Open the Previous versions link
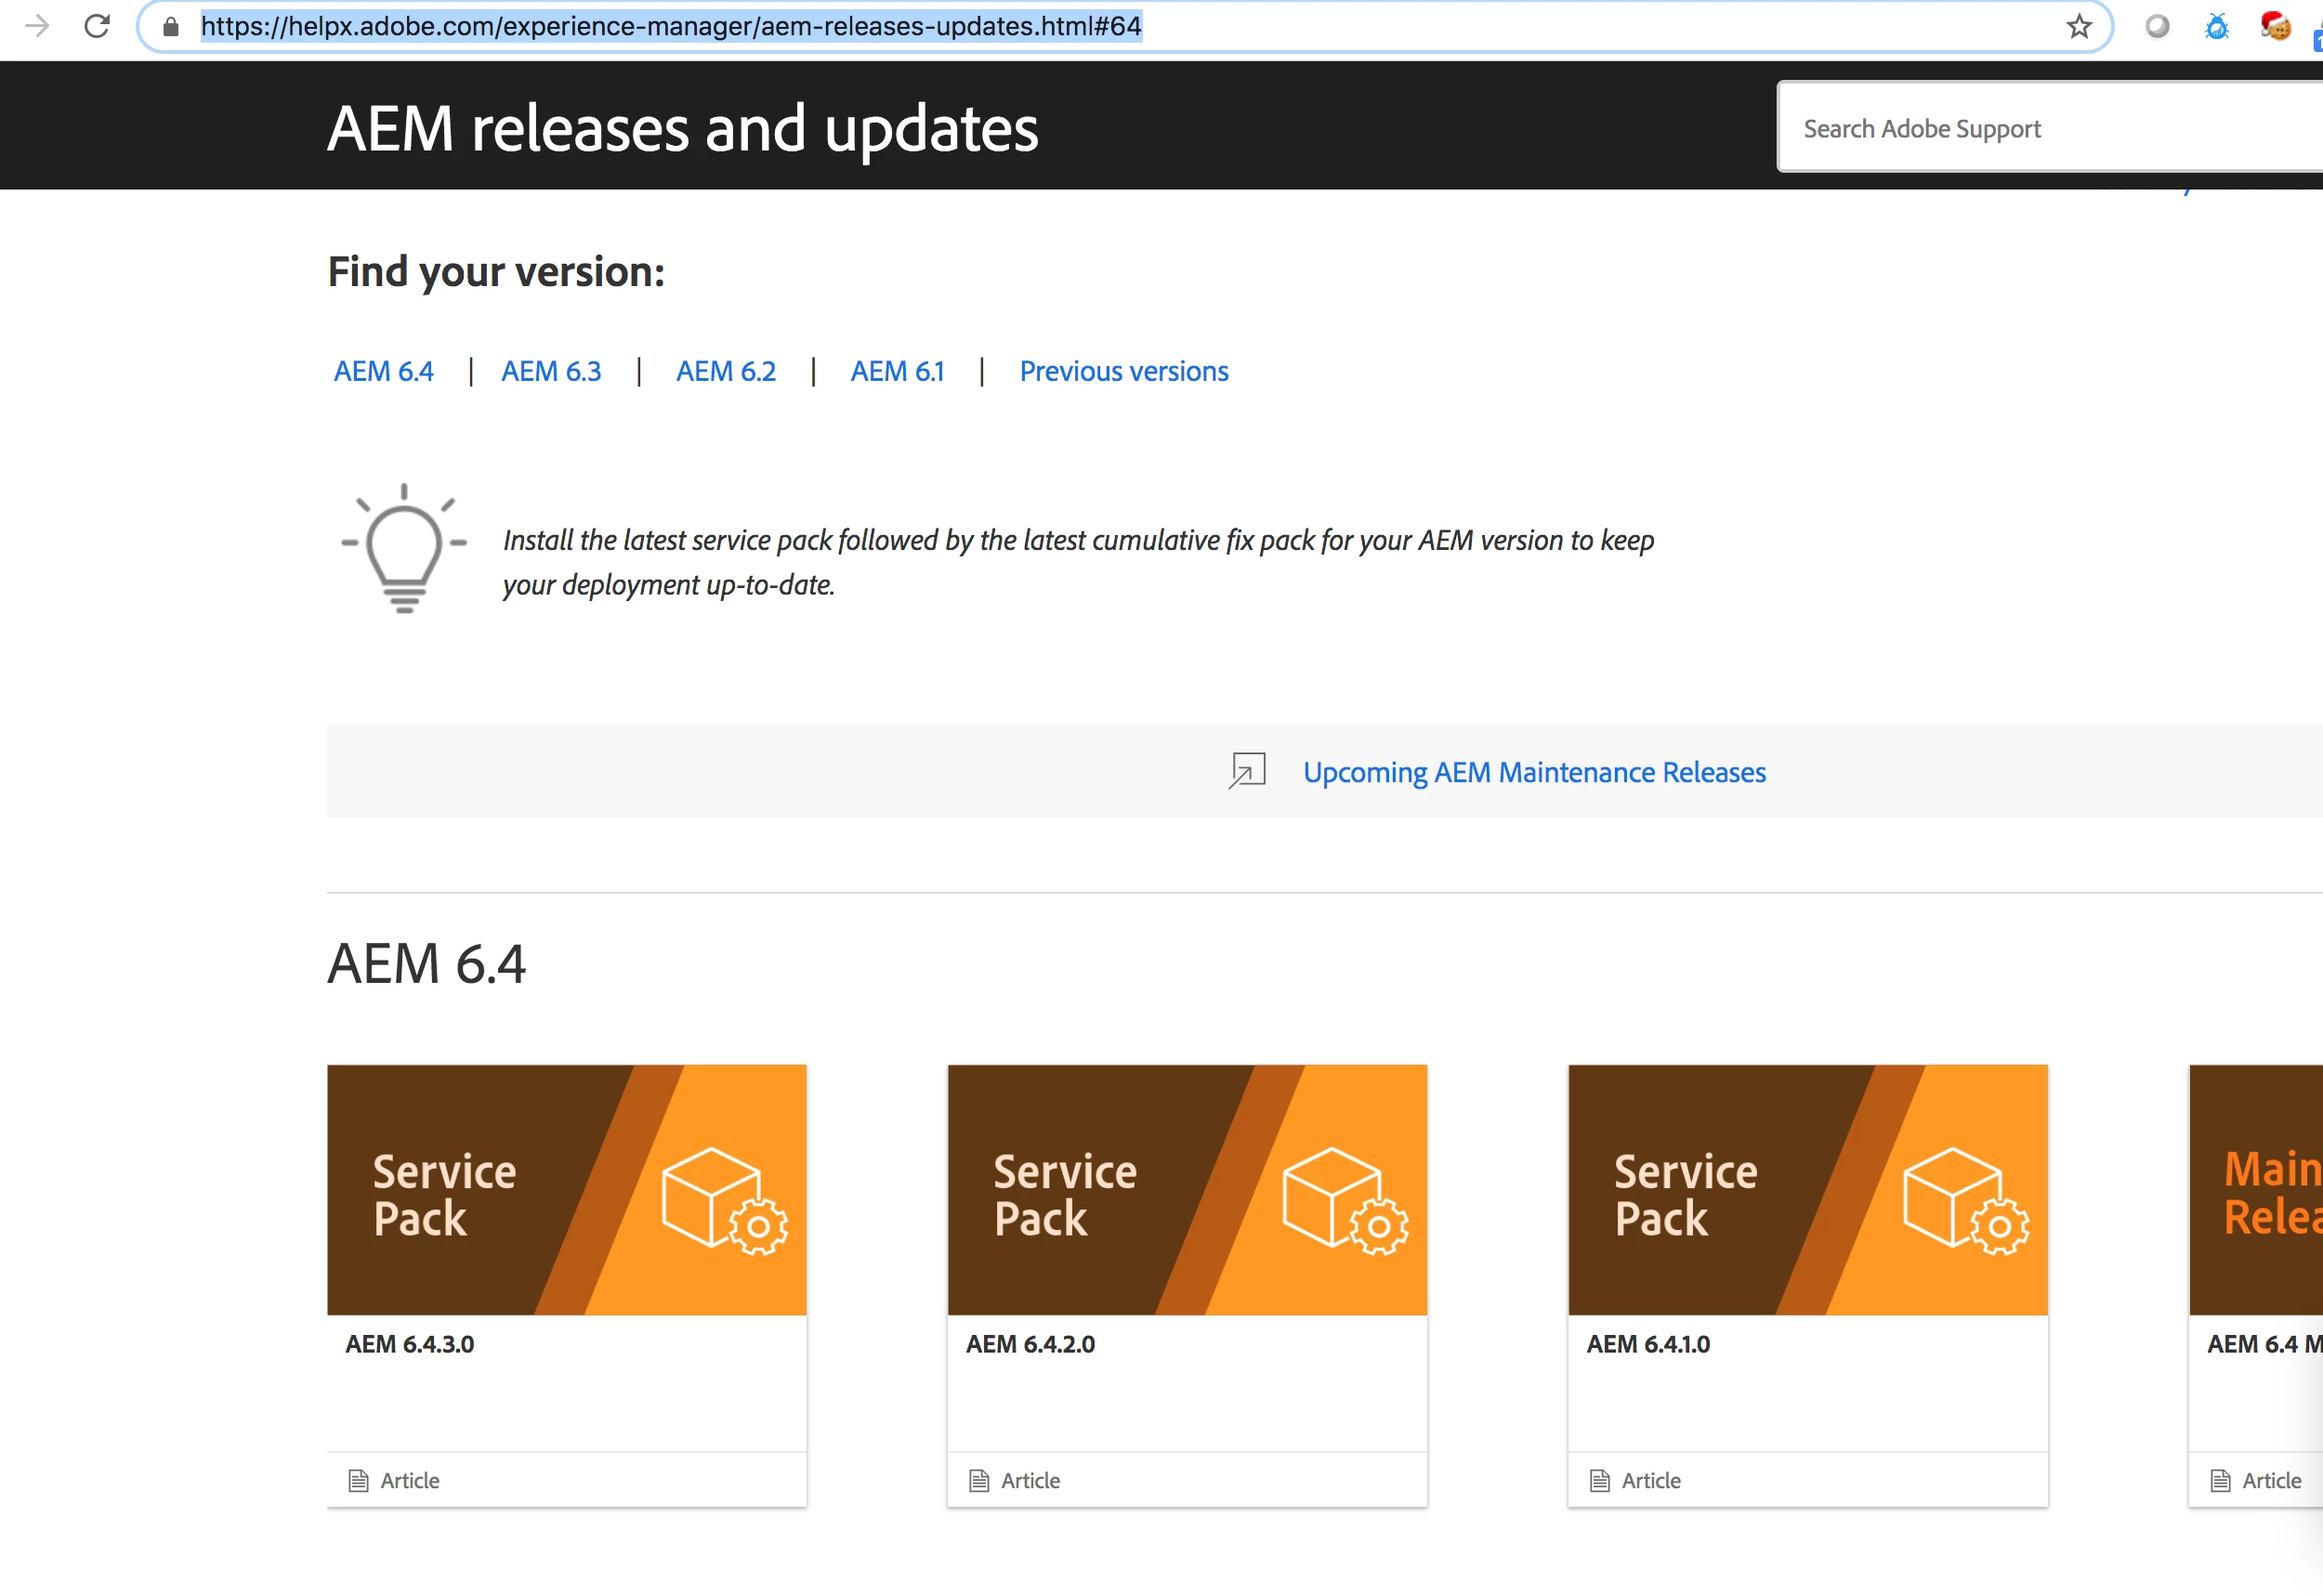The width and height of the screenshot is (2323, 1596). click(x=1123, y=371)
